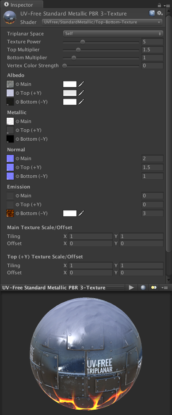Play the material preview animation
172x415 pixels.
point(131,288)
